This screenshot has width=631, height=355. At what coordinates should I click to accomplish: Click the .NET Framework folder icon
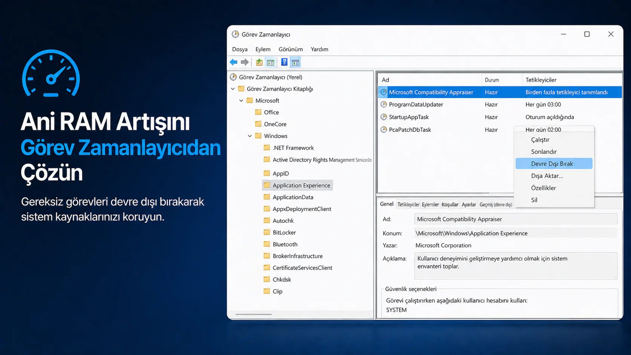point(267,148)
